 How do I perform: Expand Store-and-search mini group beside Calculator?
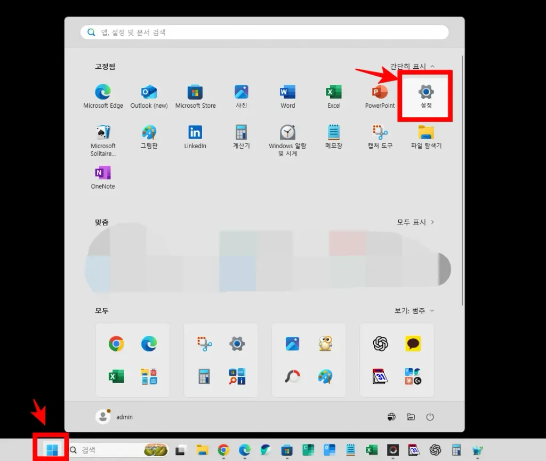(237, 376)
